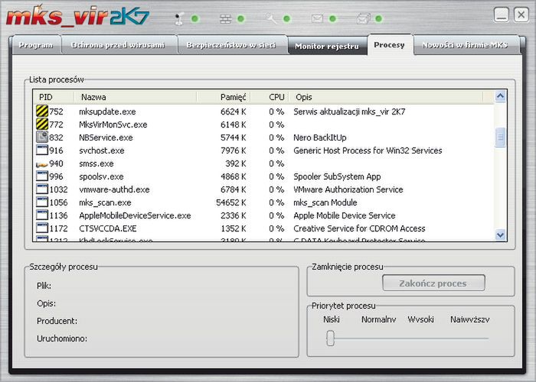Select MksVirMonSvc.exe process name

tap(113, 125)
